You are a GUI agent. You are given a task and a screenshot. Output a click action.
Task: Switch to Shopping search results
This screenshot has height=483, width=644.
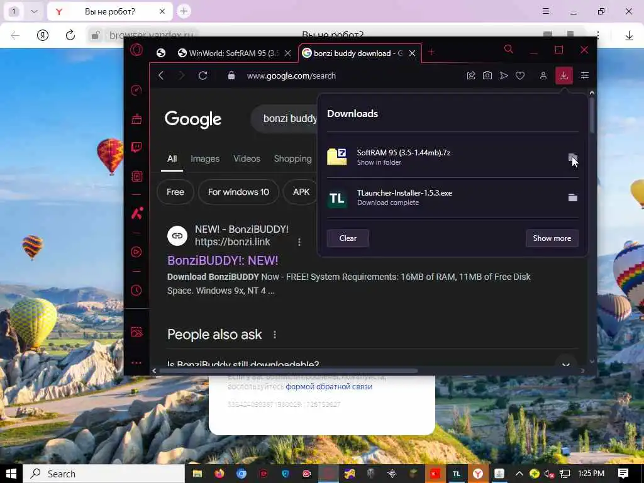coord(293,158)
